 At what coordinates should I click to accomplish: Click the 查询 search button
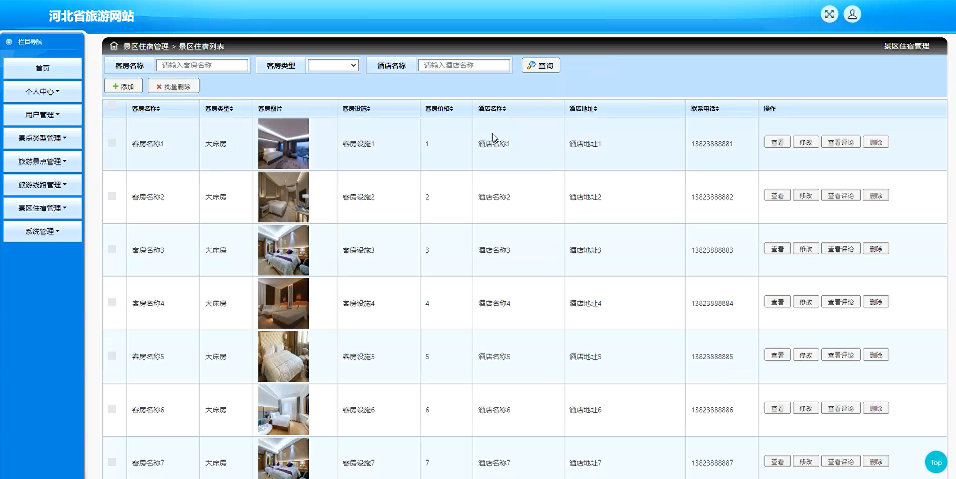(x=541, y=65)
